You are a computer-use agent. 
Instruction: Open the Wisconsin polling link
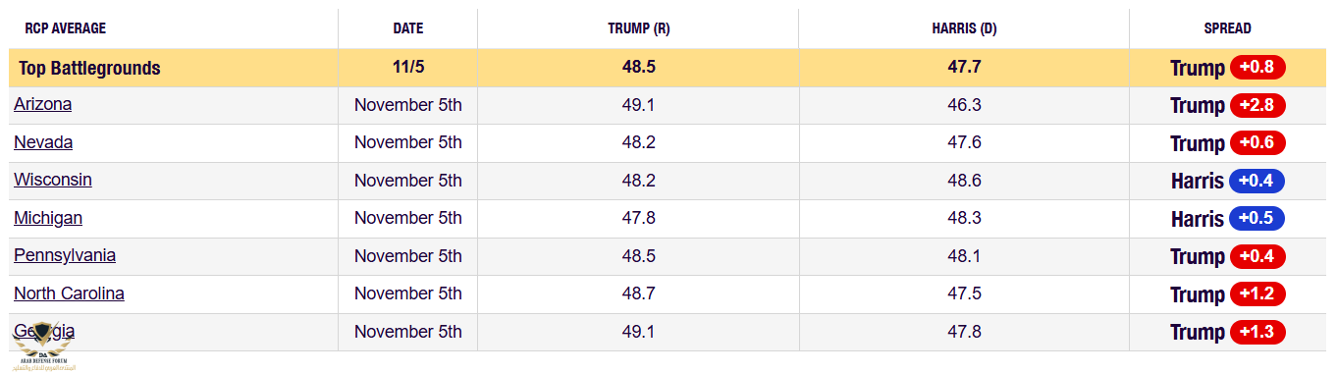[x=53, y=180]
